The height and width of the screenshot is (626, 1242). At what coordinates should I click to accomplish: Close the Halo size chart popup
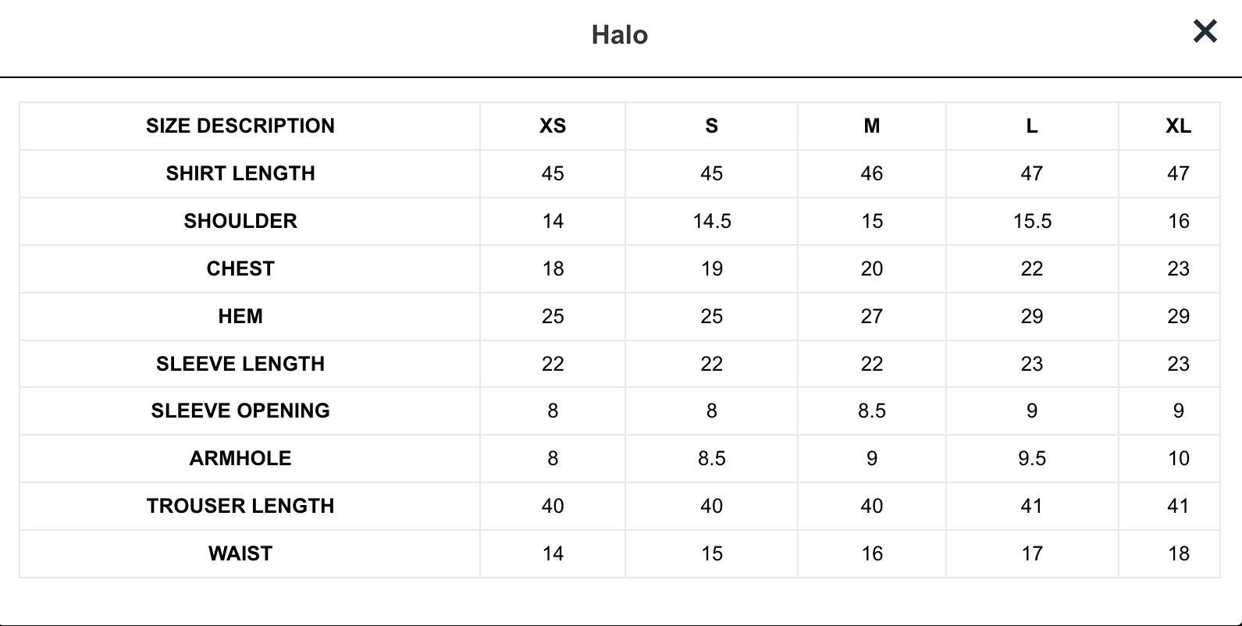tap(1205, 31)
